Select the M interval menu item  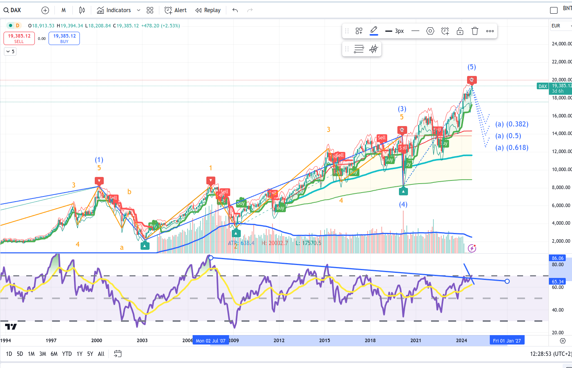tap(63, 10)
